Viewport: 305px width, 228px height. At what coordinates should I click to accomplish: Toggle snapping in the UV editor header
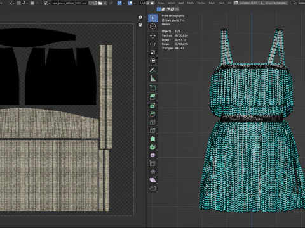click(x=18, y=3)
